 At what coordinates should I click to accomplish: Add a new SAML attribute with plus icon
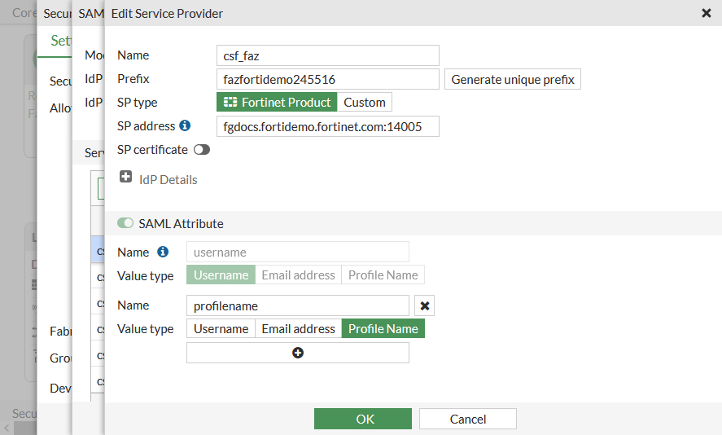coord(298,353)
